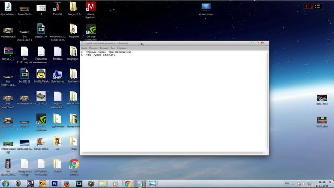Switch to Chrome in the taskbar
This screenshot has width=334, height=188.
click(127, 183)
